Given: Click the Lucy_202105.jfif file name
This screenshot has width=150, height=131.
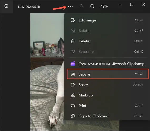Looking at the screenshot, I should coord(29,7).
